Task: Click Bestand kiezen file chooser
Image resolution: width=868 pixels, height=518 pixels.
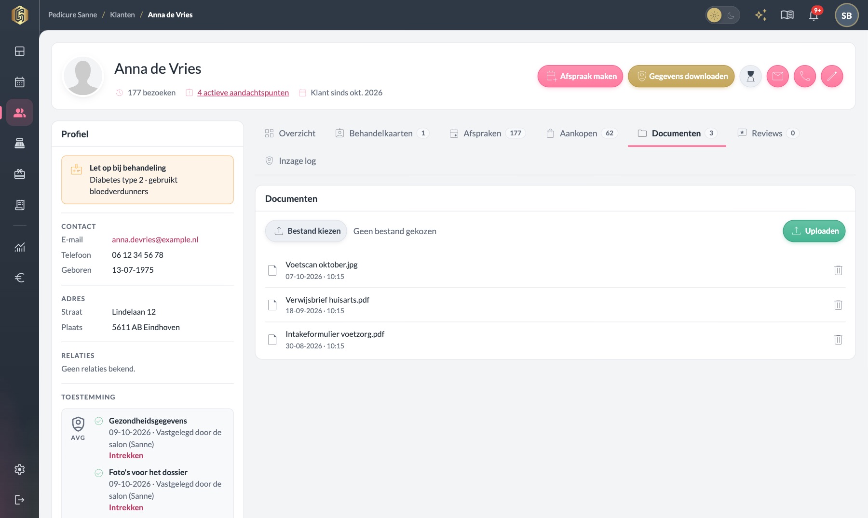Action: [306, 231]
